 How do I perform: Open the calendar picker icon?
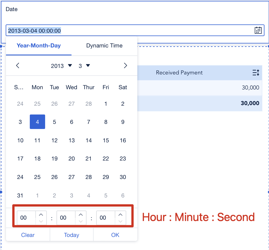click(258, 30)
